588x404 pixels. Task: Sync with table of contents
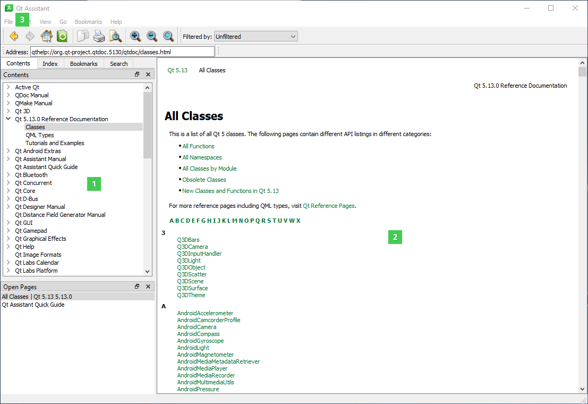pos(62,36)
